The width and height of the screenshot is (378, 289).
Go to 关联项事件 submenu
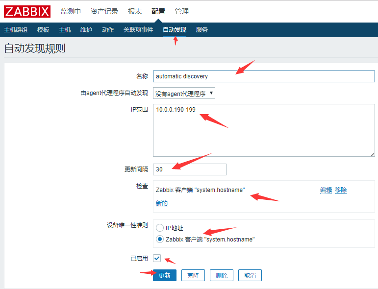138,30
